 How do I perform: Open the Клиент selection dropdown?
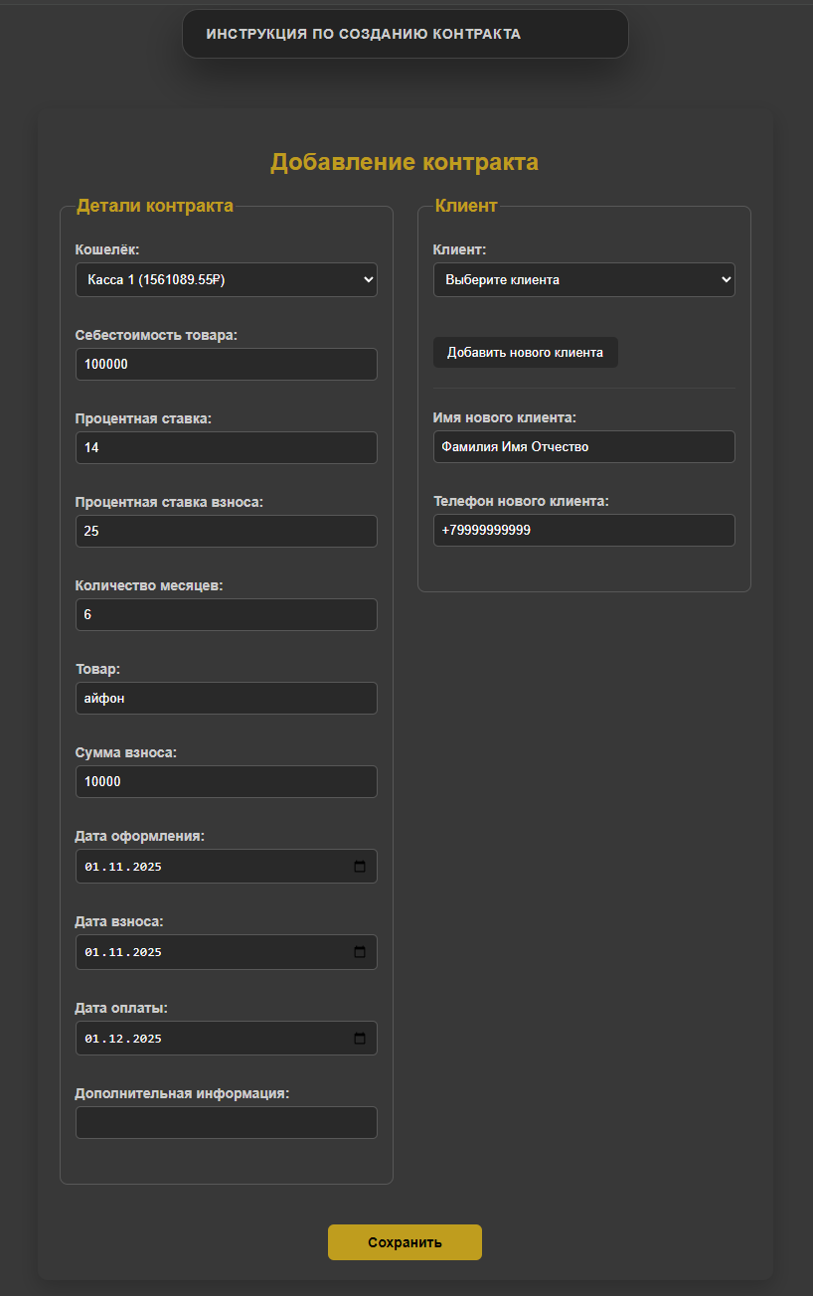click(x=583, y=280)
